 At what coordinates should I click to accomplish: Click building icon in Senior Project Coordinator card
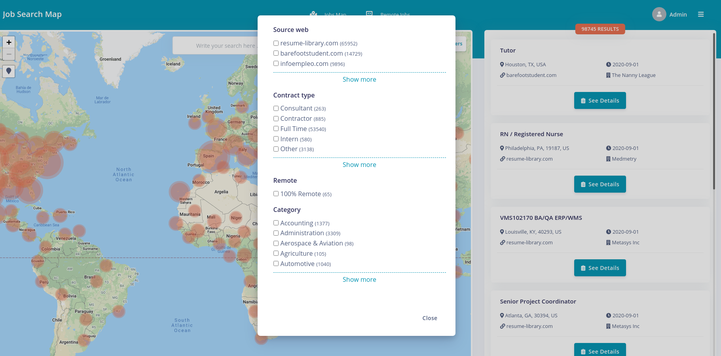pyautogui.click(x=608, y=326)
